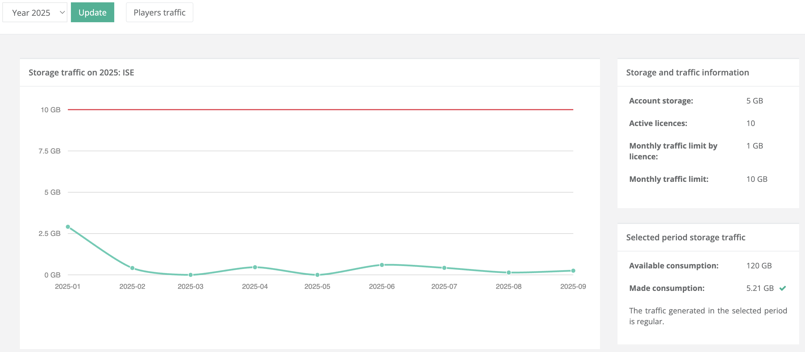Click the Storage traffic on 2025: ISE heading
Viewport: 805px width, 352px height.
coord(81,72)
